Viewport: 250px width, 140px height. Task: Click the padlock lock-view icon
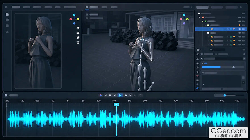click(78, 42)
